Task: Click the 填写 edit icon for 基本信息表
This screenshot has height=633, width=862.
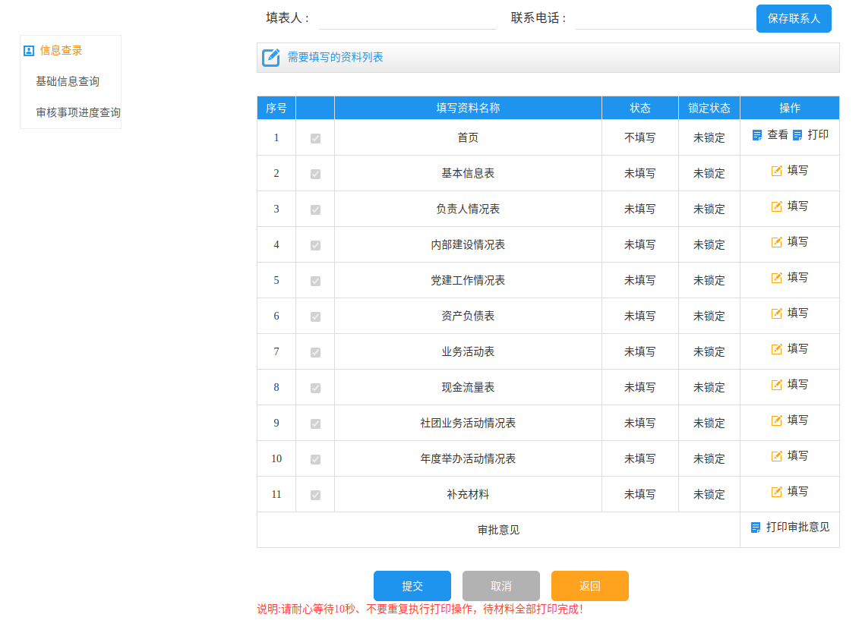Action: coord(777,171)
